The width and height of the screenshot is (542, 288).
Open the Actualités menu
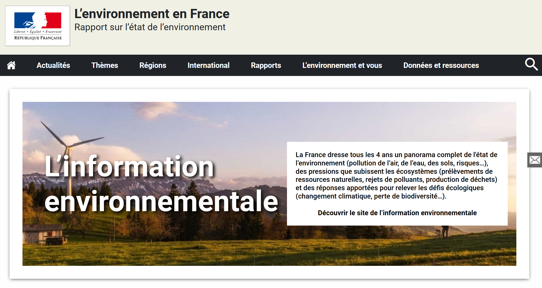pos(53,65)
